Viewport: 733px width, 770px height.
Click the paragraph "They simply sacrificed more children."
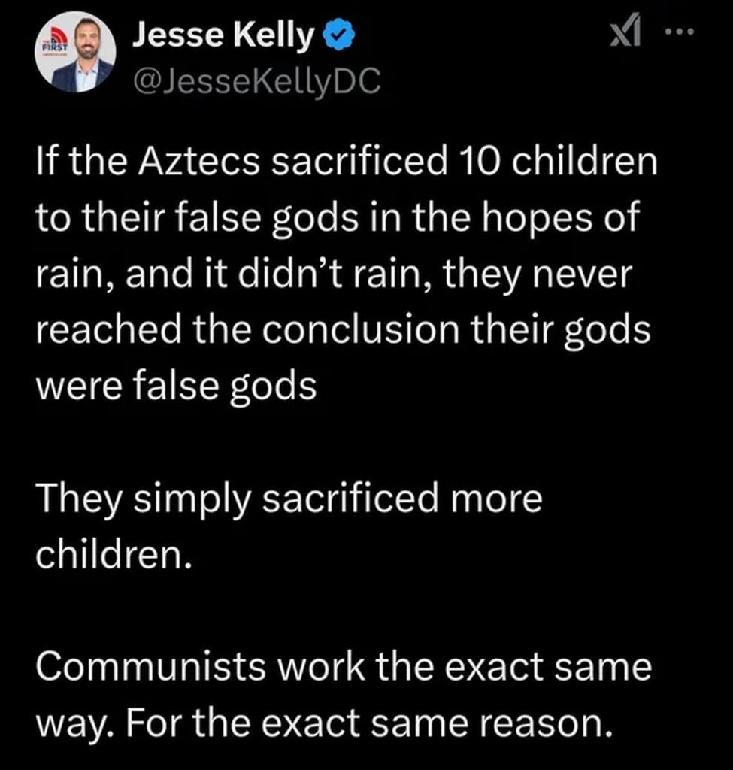288,526
